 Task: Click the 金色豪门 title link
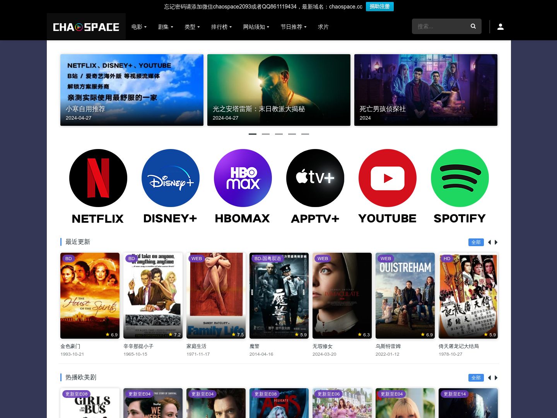click(70, 346)
